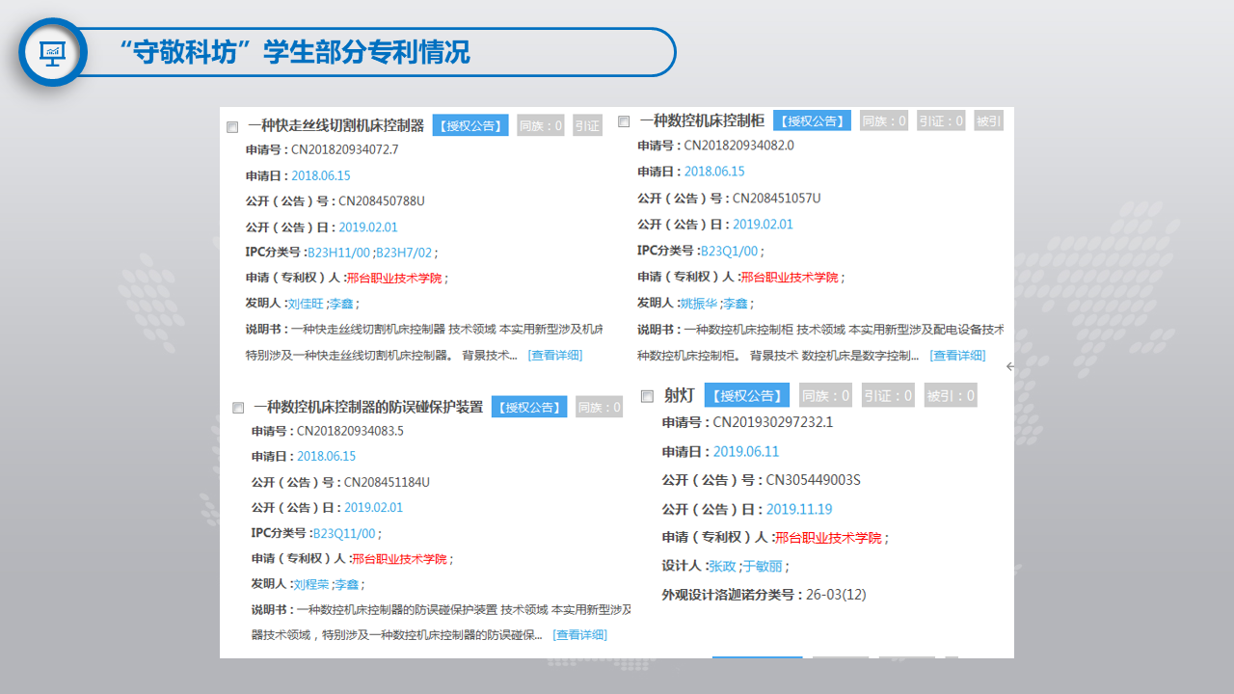Click the small arrow at the list's right edge
The width and height of the screenshot is (1234, 694).
coord(1009,367)
